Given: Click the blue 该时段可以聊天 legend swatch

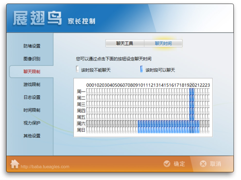Looking at the screenshot, I should (142, 69).
